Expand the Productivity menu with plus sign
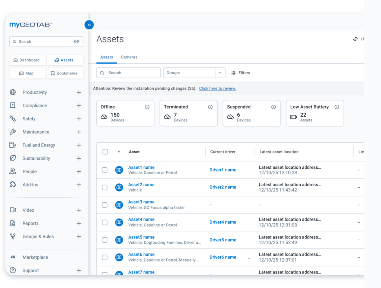 79,92
